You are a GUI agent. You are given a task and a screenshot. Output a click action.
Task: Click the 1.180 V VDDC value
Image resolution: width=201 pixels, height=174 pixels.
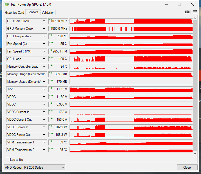pos(58,97)
